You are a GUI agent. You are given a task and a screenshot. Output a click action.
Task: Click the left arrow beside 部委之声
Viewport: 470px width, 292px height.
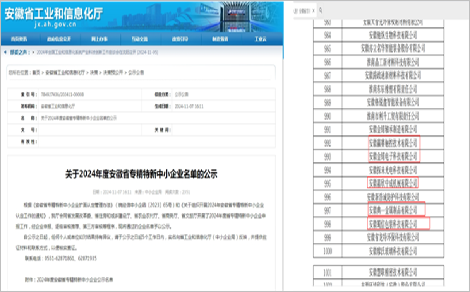tap(5, 52)
